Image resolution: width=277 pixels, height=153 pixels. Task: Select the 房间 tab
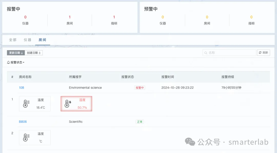coord(42,40)
